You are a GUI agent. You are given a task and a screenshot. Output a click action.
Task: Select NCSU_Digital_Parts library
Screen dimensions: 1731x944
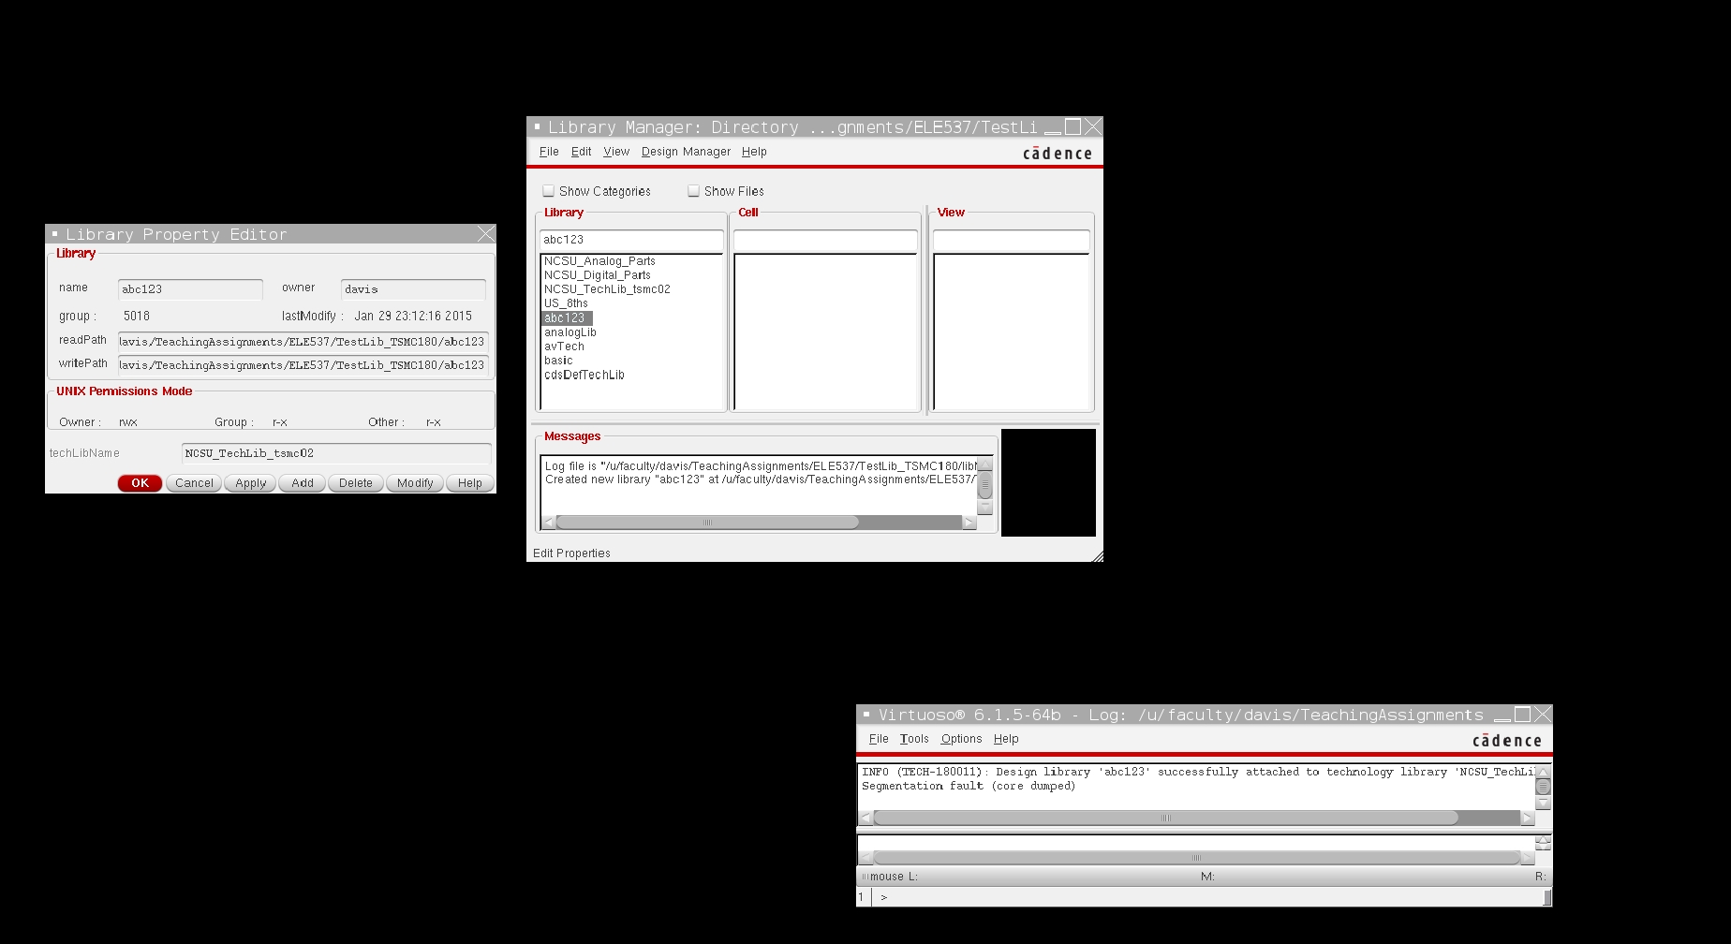click(x=598, y=275)
